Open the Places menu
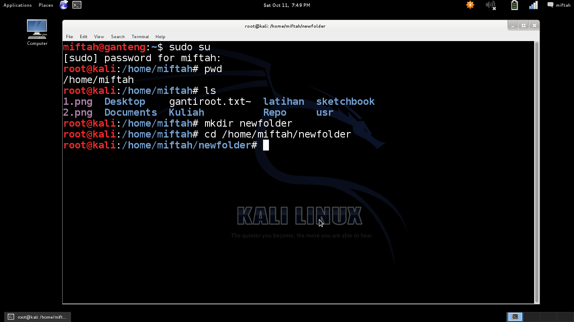The height and width of the screenshot is (322, 574). click(x=46, y=5)
